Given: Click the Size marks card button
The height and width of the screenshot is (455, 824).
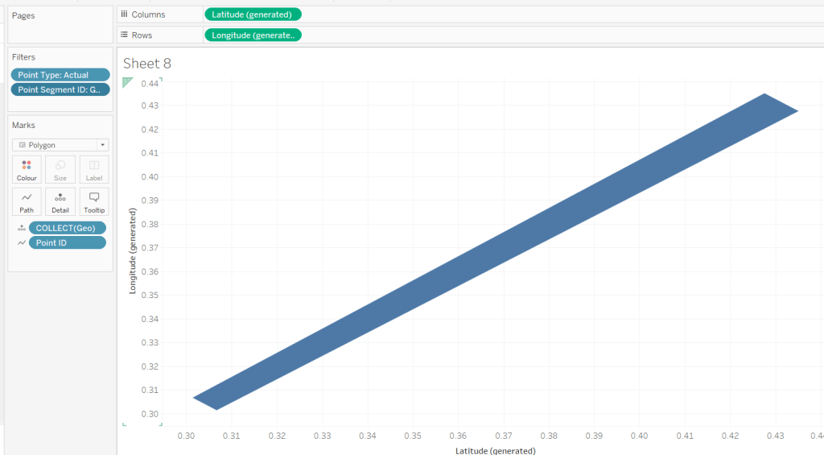Looking at the screenshot, I should coord(60,169).
